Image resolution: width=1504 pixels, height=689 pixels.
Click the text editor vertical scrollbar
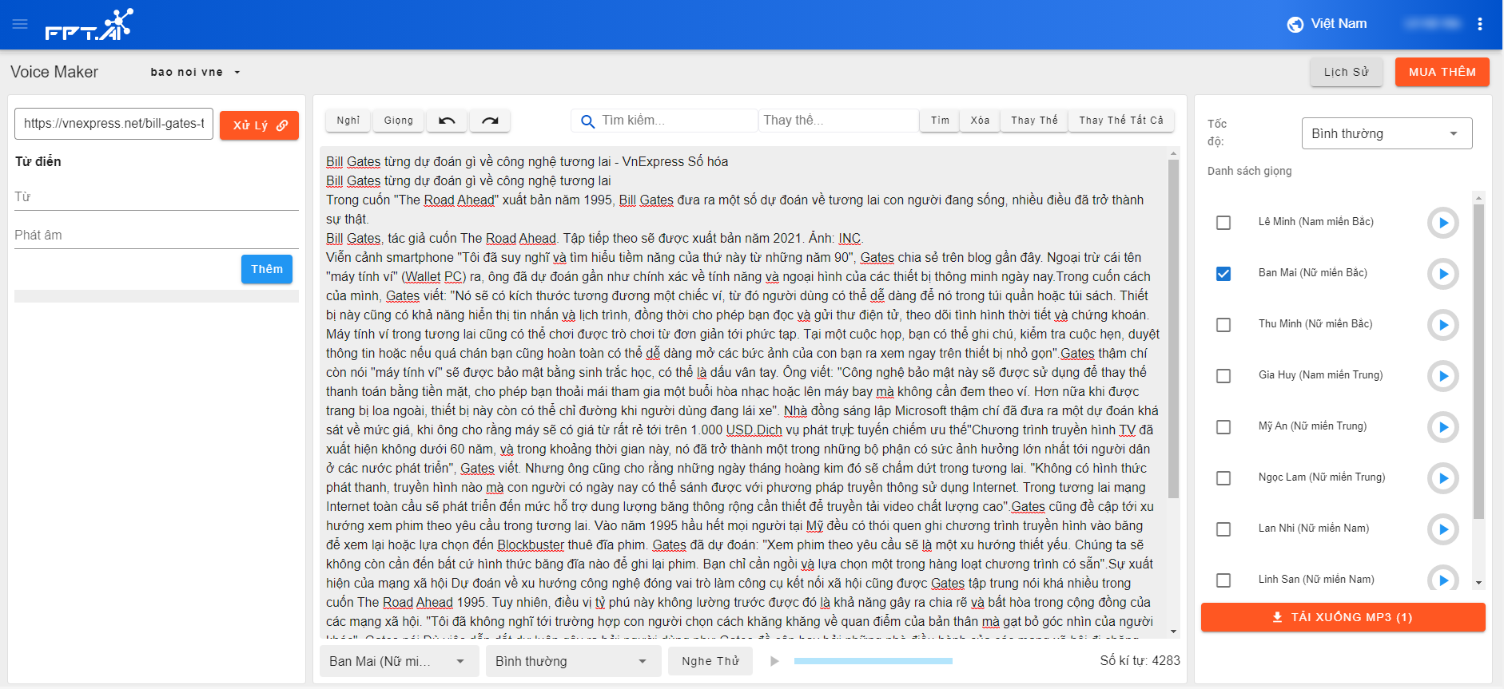tap(1173, 327)
